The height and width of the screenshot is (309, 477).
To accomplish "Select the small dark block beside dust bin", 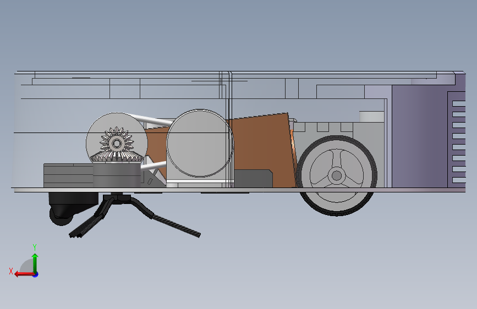I will tap(253, 179).
